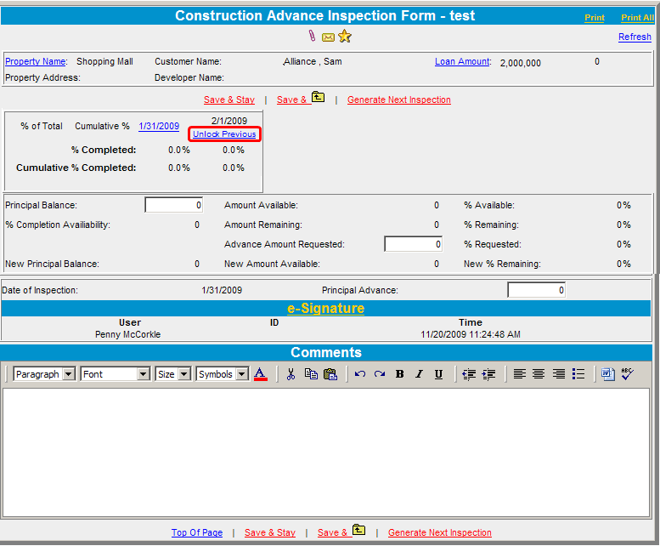Click inside the Comments text area
Image resolution: width=660 pixels, height=546 pixels.
(326, 452)
